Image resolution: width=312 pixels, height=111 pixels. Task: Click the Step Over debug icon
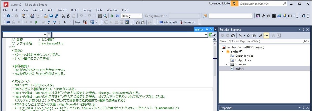(54, 22)
